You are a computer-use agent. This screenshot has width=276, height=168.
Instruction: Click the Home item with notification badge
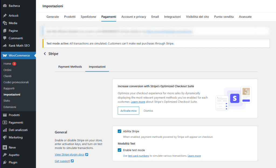pos(7,64)
